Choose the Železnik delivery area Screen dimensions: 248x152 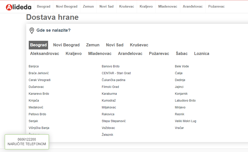point(107,135)
